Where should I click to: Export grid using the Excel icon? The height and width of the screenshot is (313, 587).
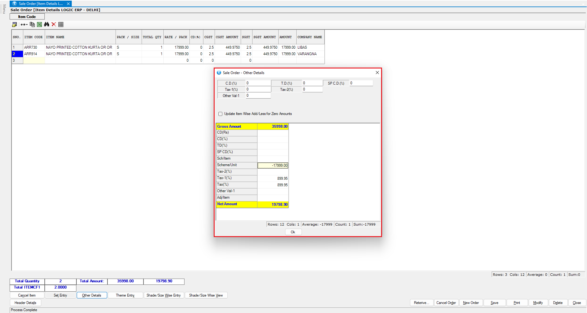[39, 24]
